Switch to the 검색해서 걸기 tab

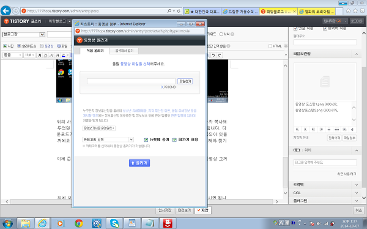(124, 51)
